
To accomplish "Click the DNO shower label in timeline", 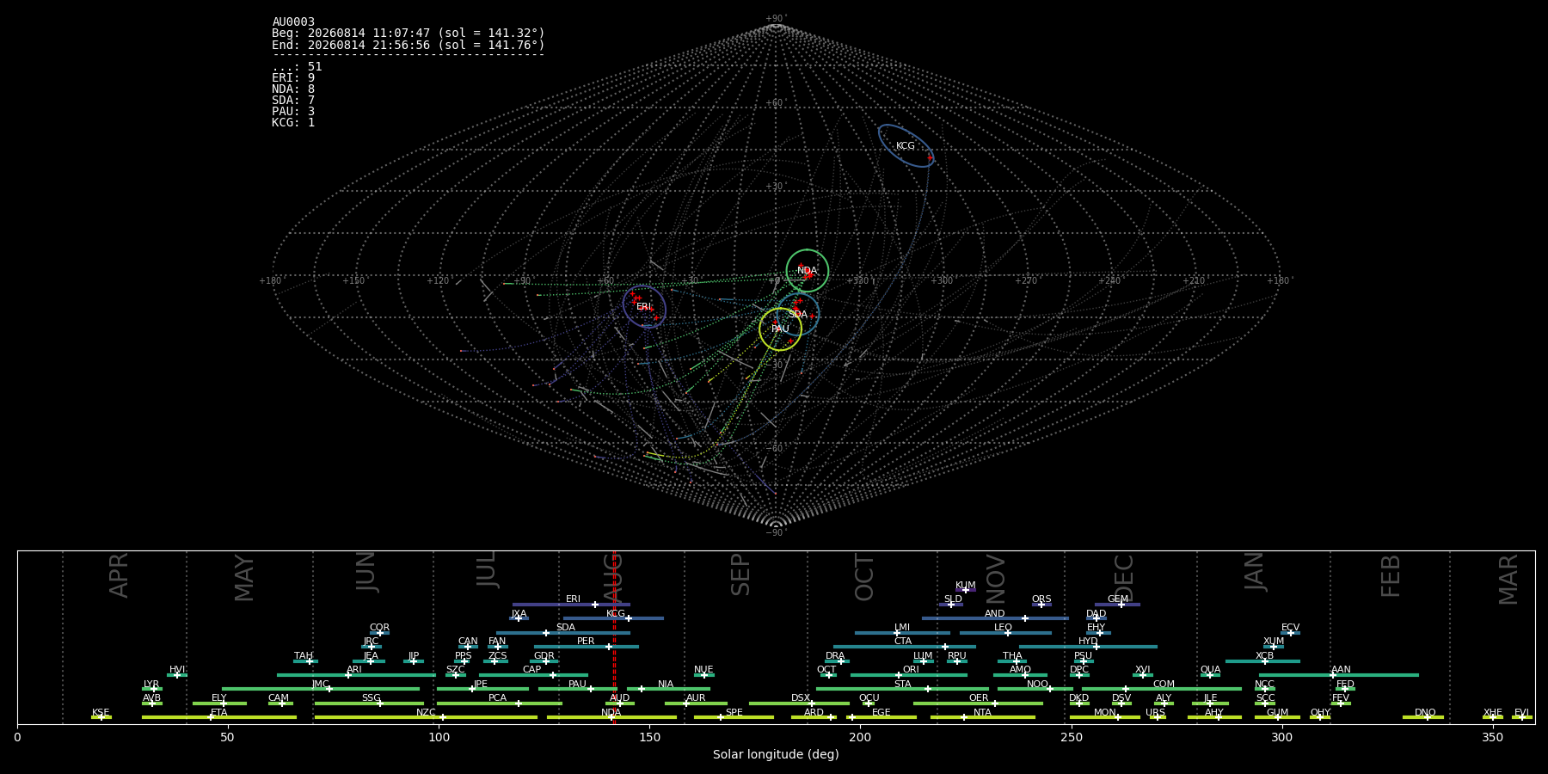I will tap(1425, 713).
